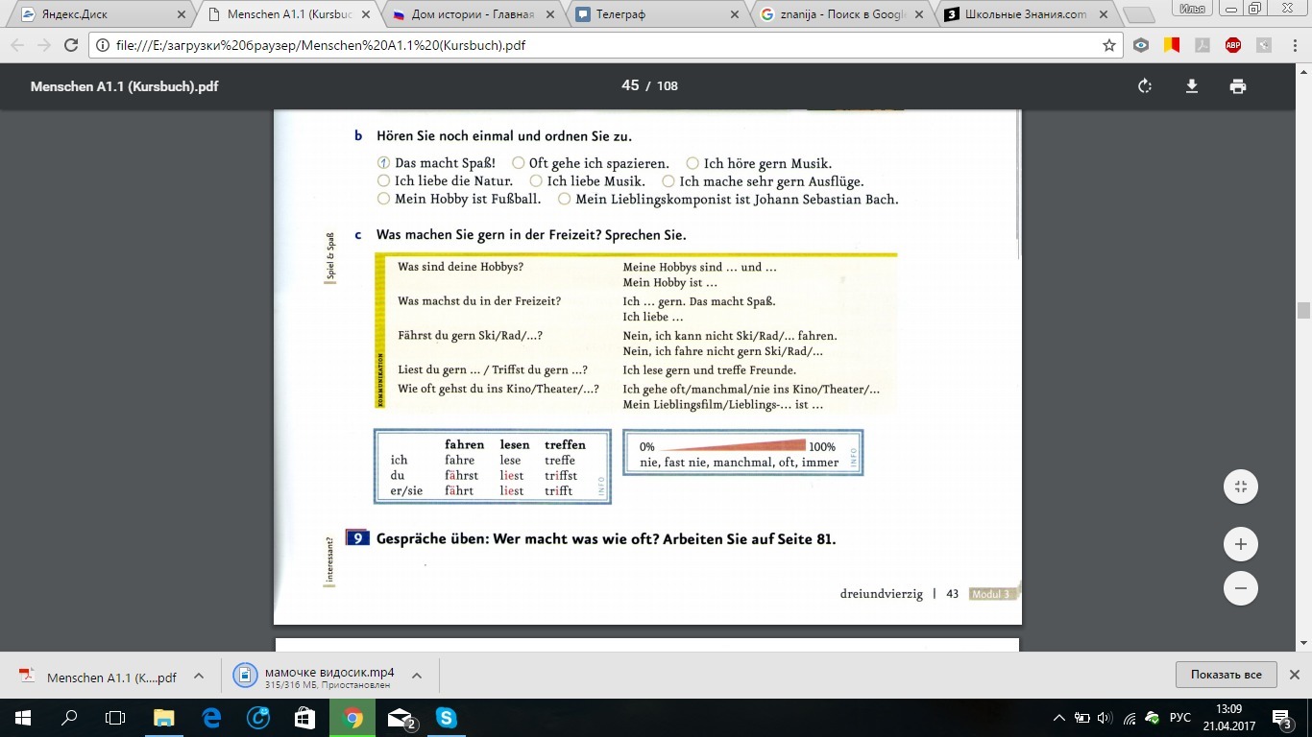This screenshot has height=737, width=1312.
Task: Go back to the previous page
Action: (x=17, y=45)
